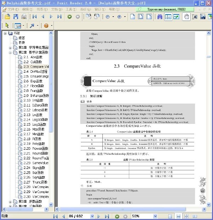Collapse the 书签 root bookmark node
This screenshot has height=220, width=213.
pyautogui.click(x=5, y=33)
